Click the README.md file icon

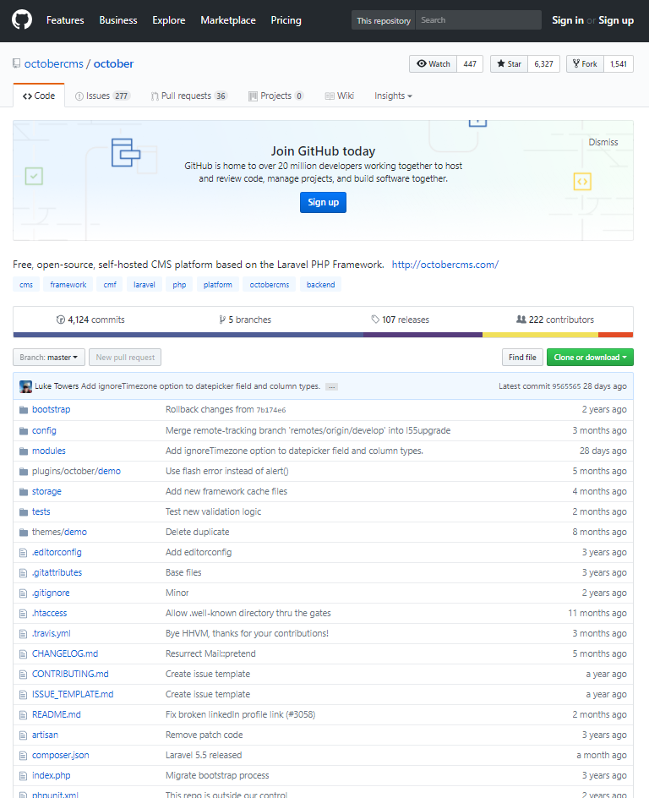23,715
